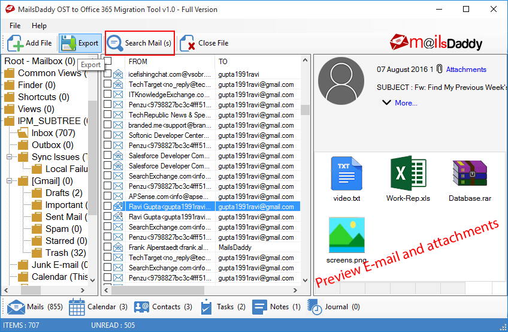Tick checkbox for Frank Alperstaedt mail

click(108, 247)
